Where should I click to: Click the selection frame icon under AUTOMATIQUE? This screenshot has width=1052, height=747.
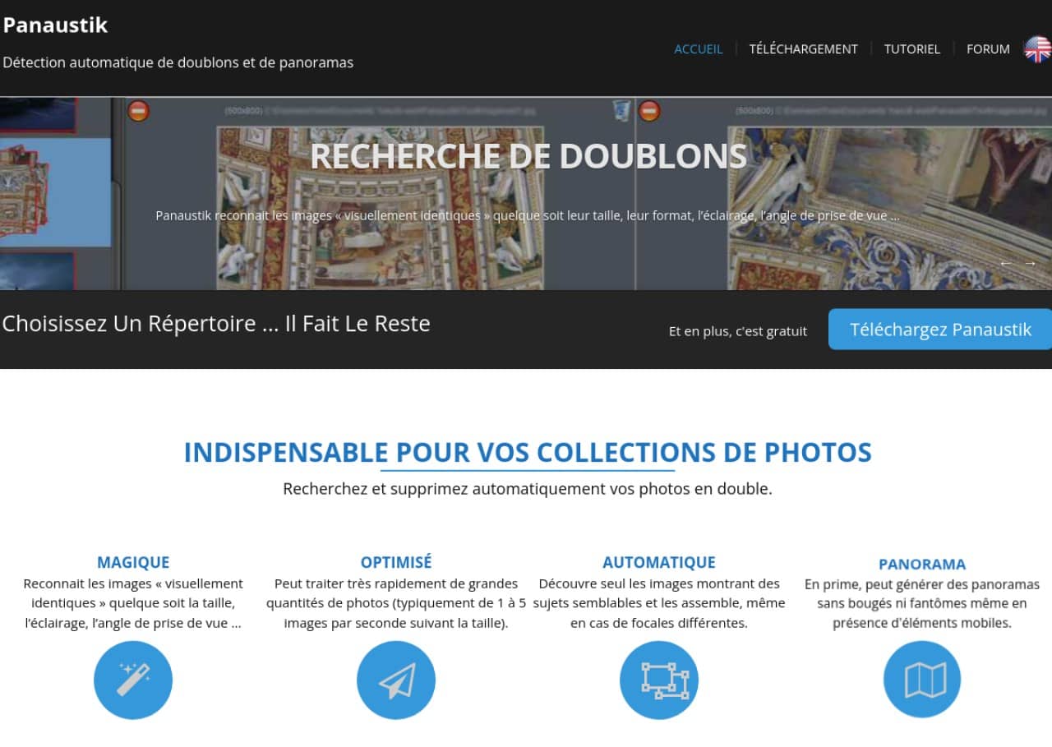pyautogui.click(x=659, y=680)
